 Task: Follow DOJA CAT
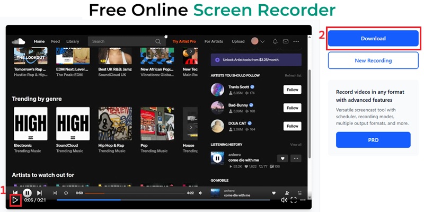(x=293, y=126)
